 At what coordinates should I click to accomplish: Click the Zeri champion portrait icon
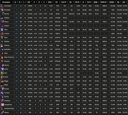point(2,73)
